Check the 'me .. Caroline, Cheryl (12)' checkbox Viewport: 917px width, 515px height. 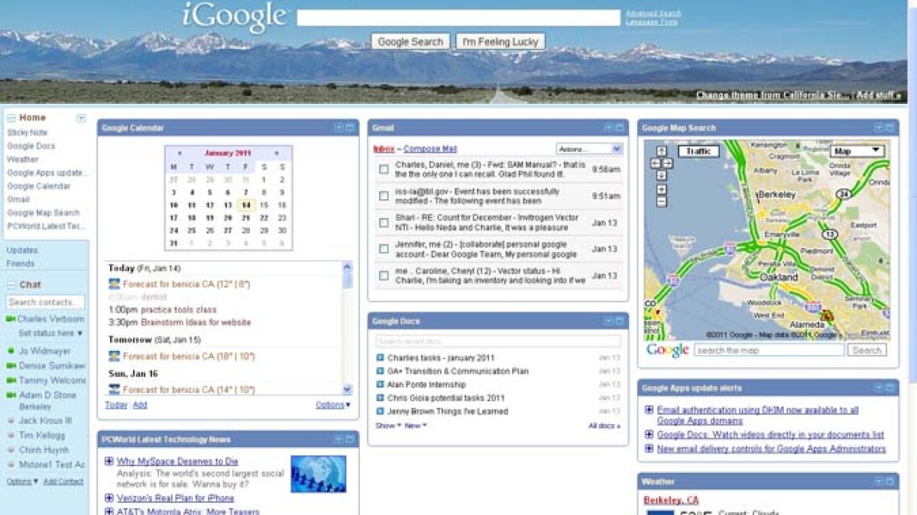tap(384, 275)
